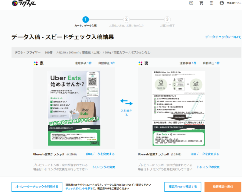Open front side 自動修正 2件
The image size is (242, 192).
(106, 63)
